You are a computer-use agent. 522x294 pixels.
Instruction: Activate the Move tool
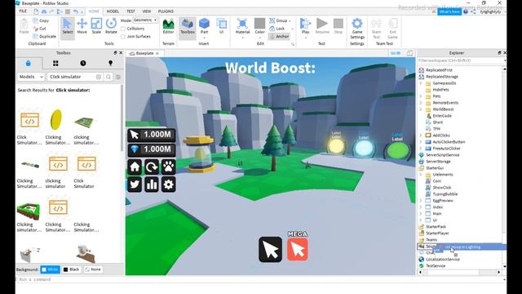pos(82,26)
